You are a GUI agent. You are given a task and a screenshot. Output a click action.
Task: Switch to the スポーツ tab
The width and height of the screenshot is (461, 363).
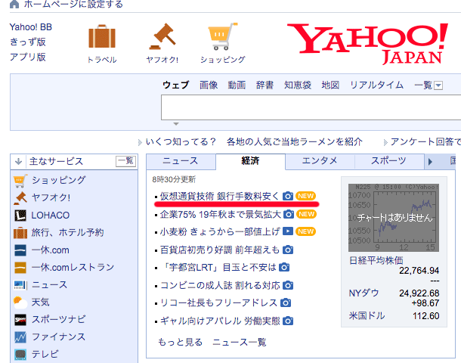tap(388, 161)
